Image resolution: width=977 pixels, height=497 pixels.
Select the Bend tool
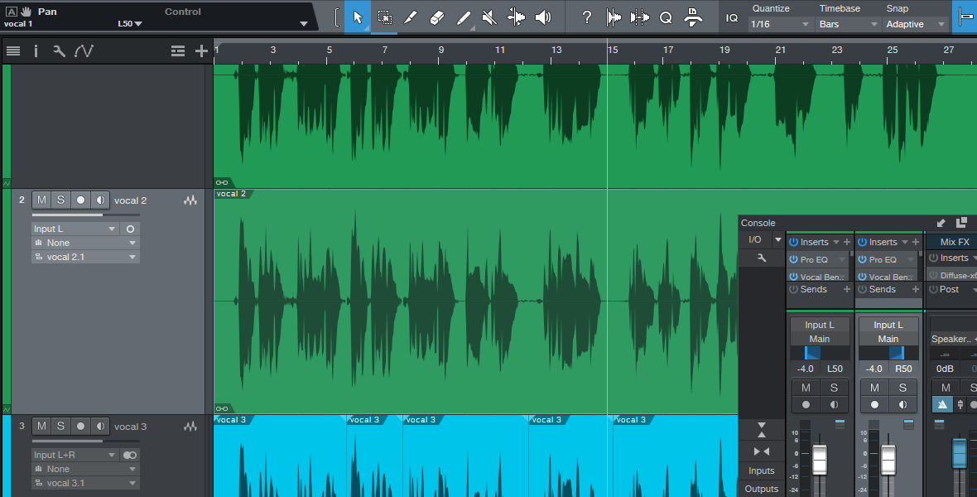[x=517, y=17]
